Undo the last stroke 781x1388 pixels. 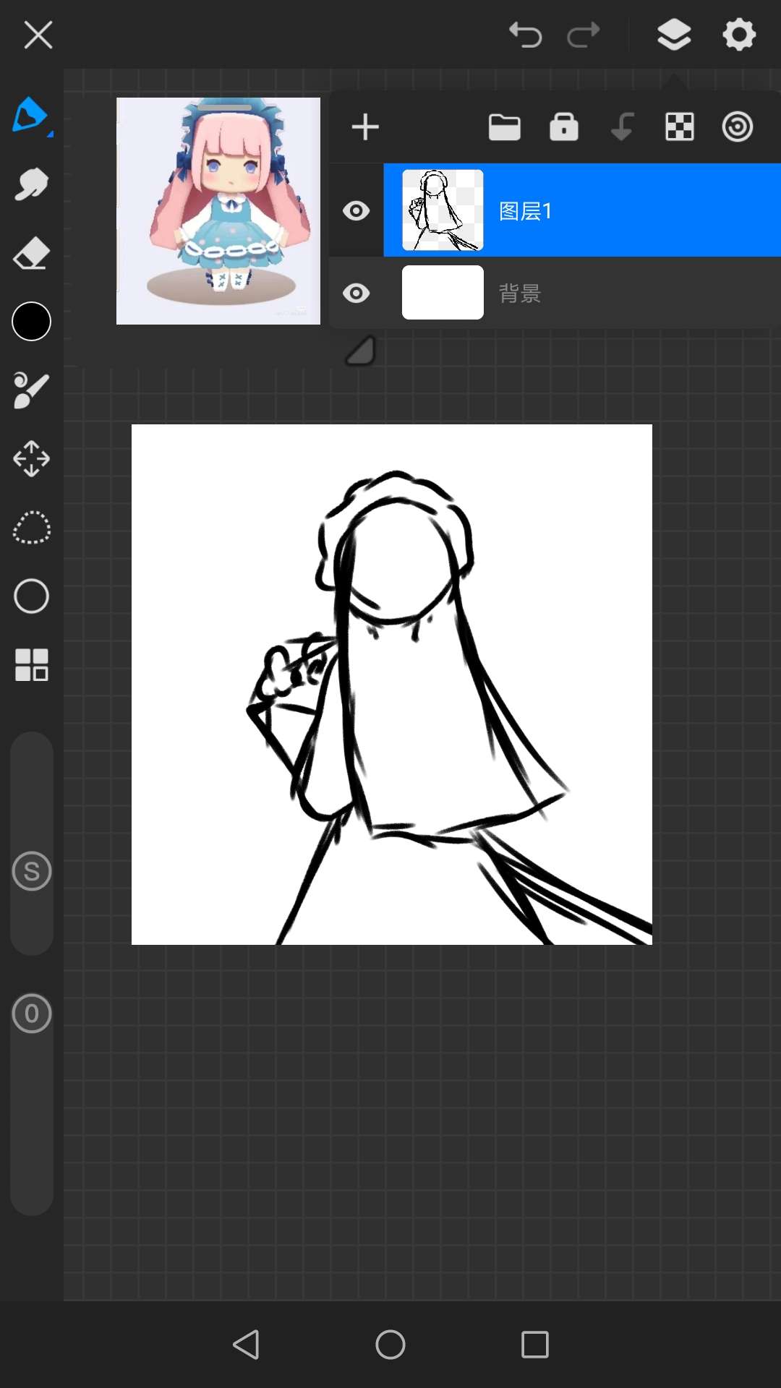(x=526, y=35)
